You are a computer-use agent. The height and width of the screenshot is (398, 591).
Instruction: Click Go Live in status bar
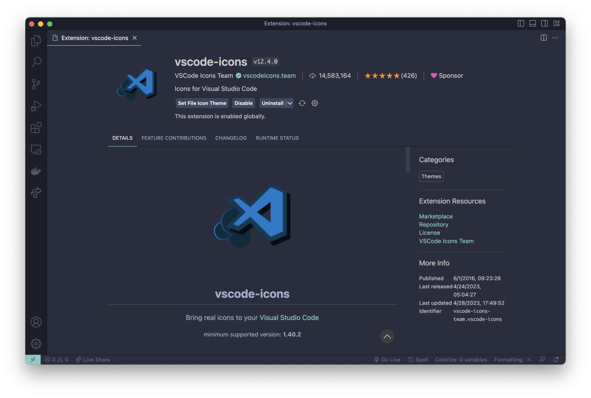[387, 359]
